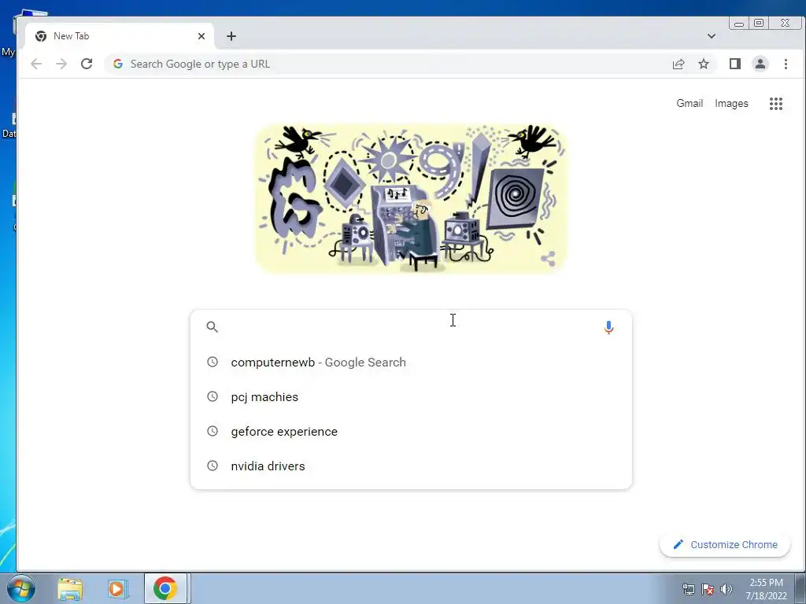Click the search magnifier icon in the search box

(x=213, y=326)
